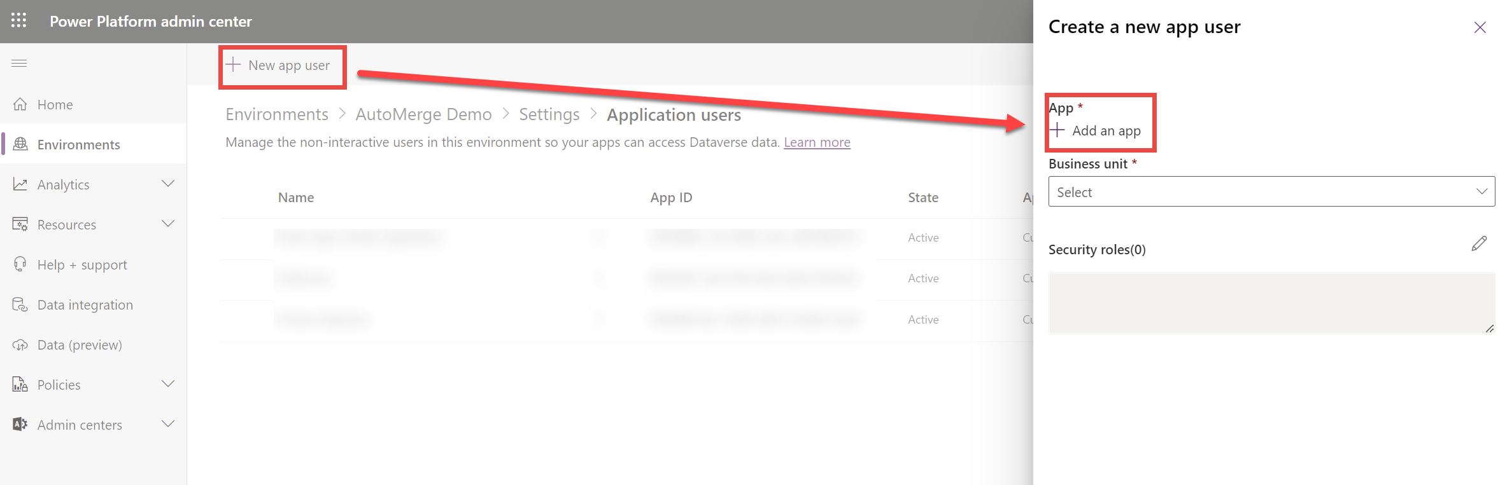Click the New app user button
Screen dimensions: 1505x485
[279, 65]
